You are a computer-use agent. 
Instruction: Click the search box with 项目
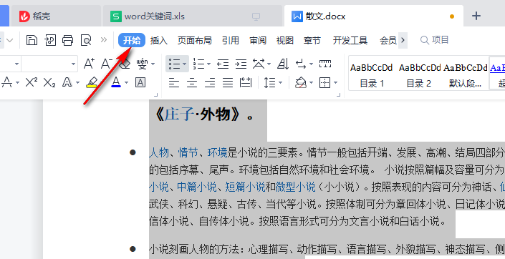point(435,40)
